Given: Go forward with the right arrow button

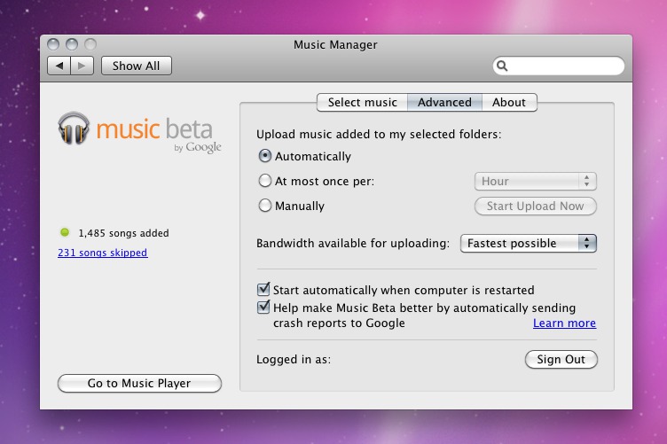Looking at the screenshot, I should pyautogui.click(x=82, y=66).
